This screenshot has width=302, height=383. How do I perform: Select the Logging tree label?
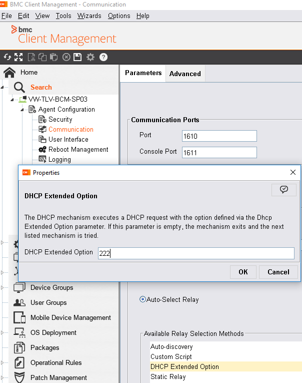click(60, 160)
